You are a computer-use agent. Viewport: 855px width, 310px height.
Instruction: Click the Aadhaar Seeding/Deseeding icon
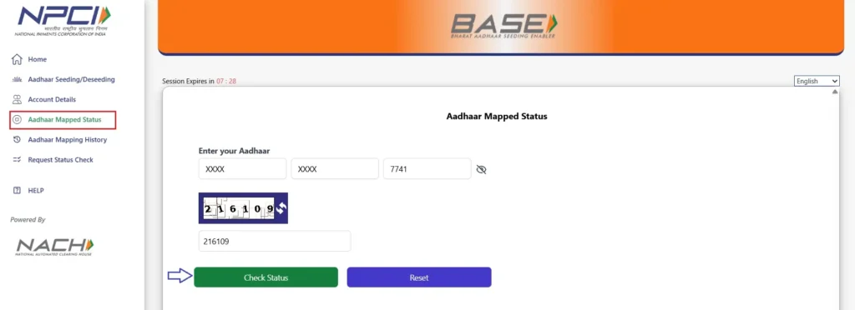coord(17,79)
